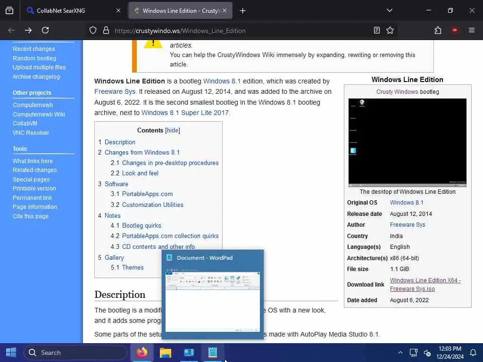Open CollabVM link
This screenshot has height=362, width=483.
point(25,123)
